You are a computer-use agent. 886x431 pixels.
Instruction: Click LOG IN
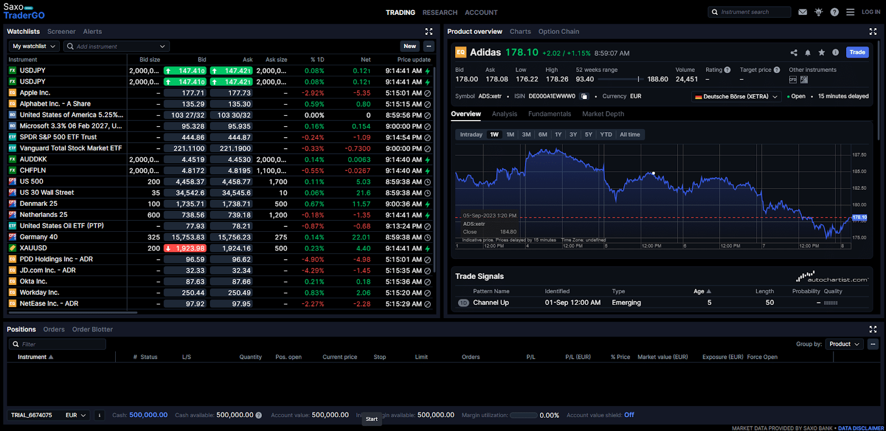[x=870, y=12]
